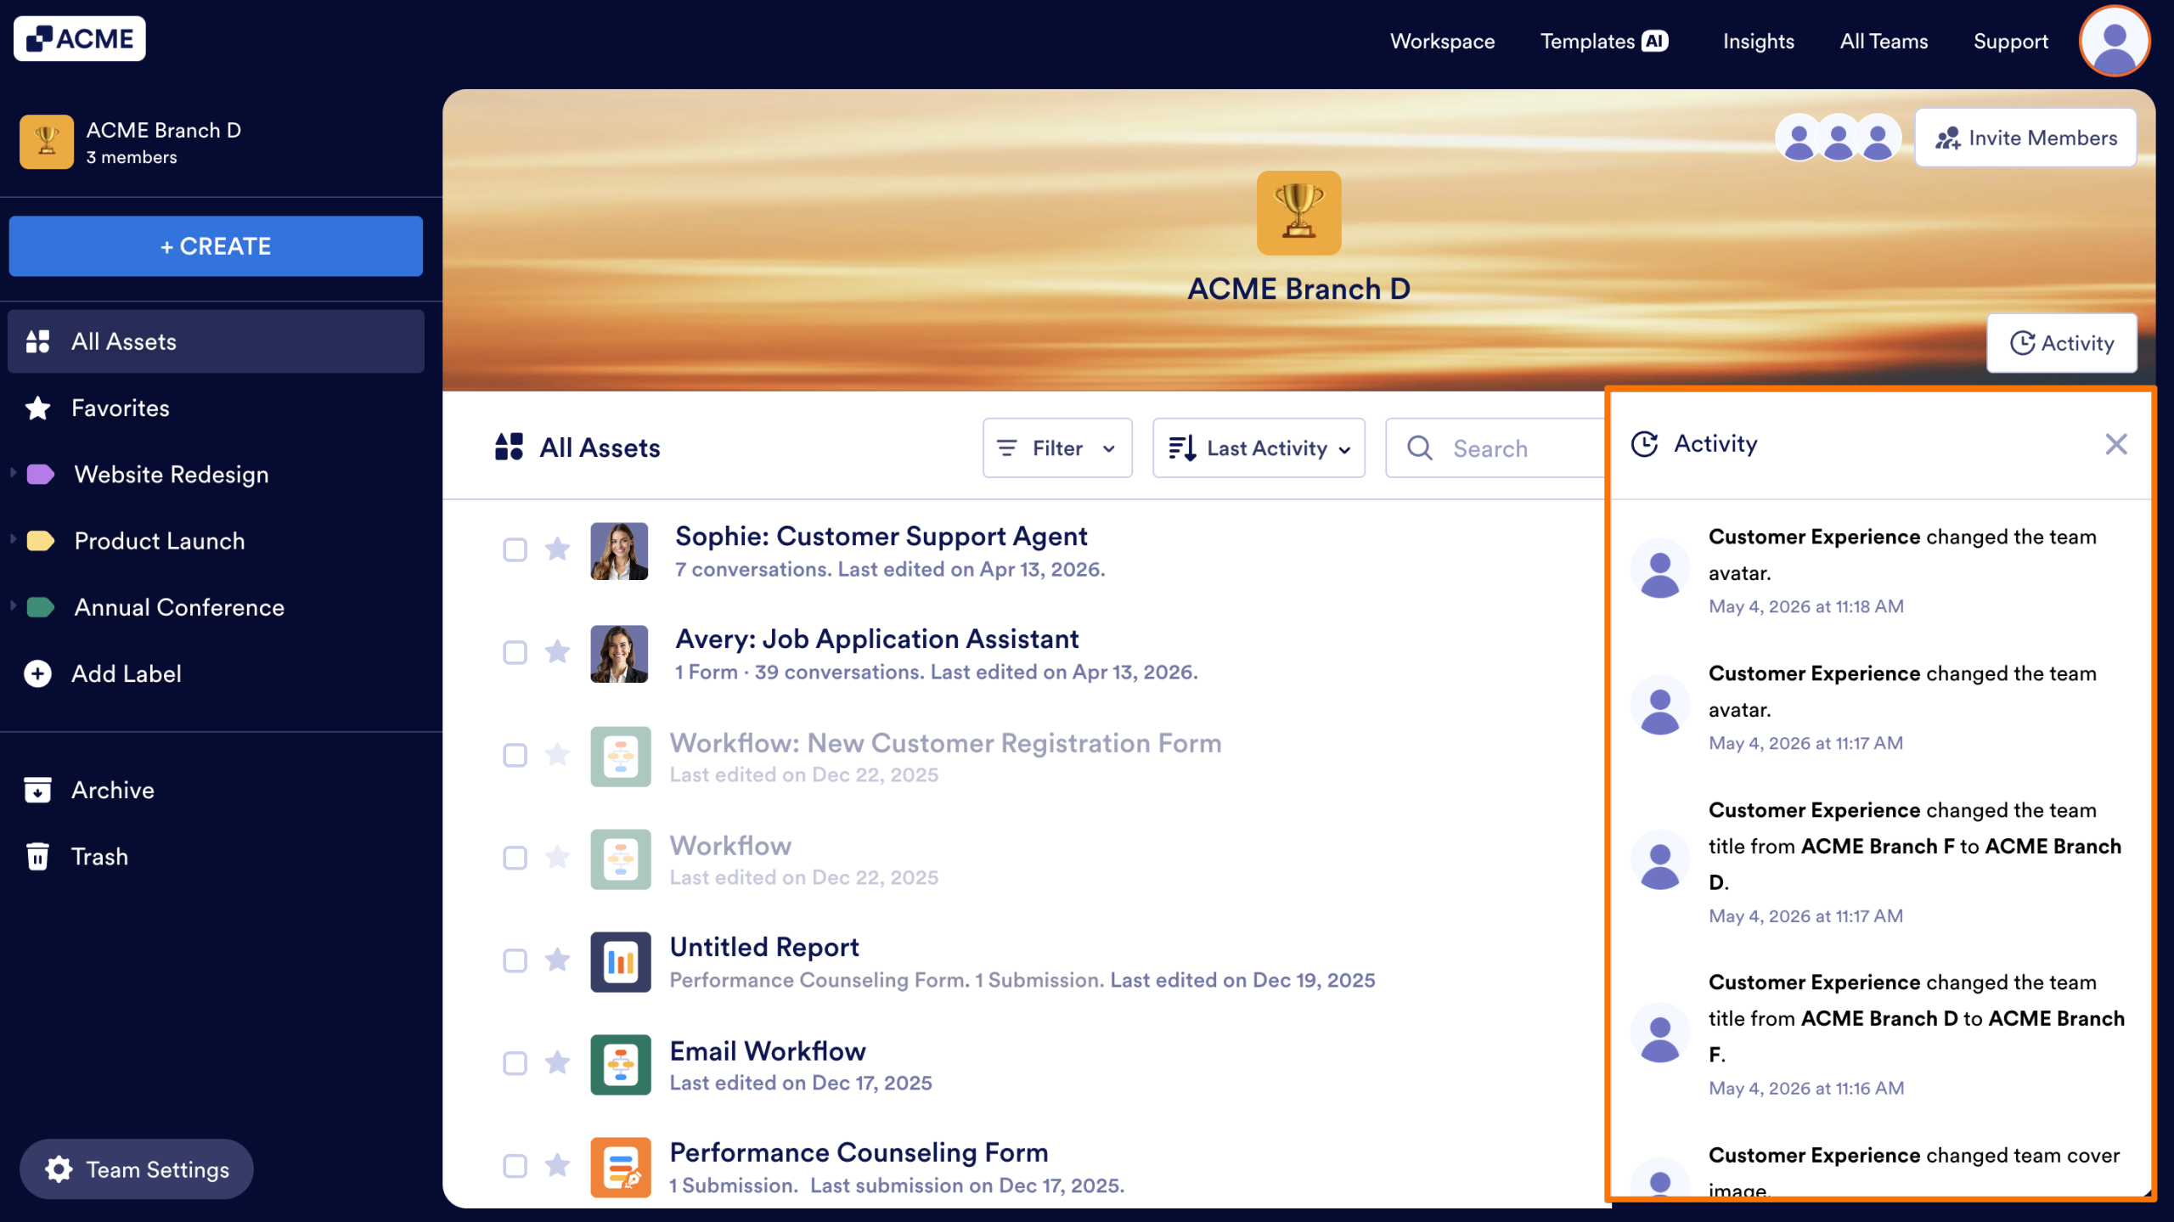Click the Workflow: New Customer Registration Form icon
The height and width of the screenshot is (1222, 2174).
pyautogui.click(x=621, y=757)
